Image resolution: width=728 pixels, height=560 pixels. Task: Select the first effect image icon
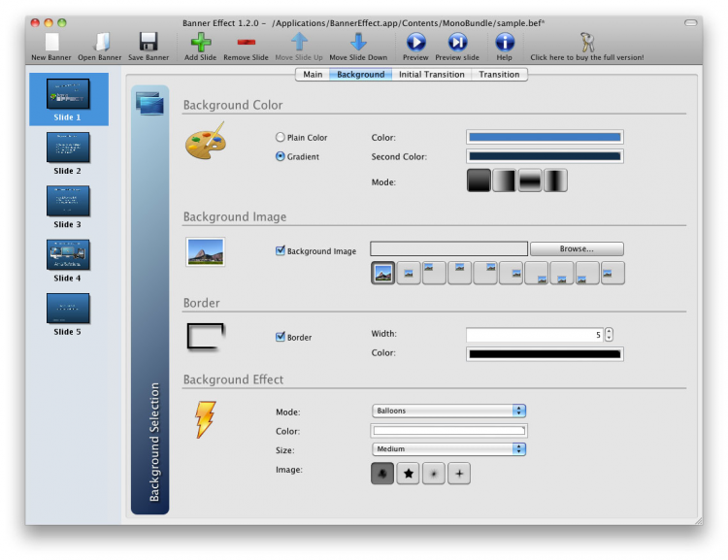[x=382, y=474]
